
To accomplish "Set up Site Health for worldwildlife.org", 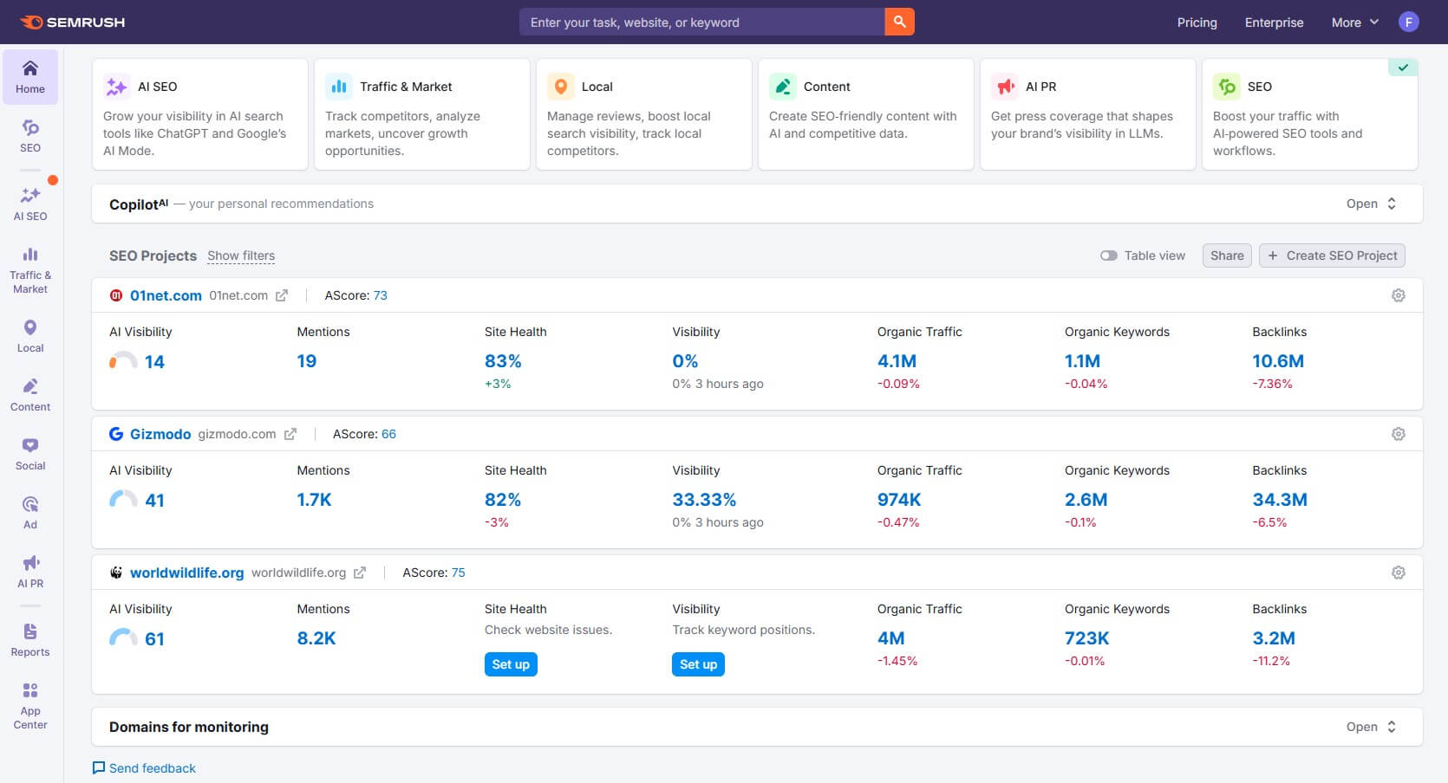I will (x=511, y=664).
